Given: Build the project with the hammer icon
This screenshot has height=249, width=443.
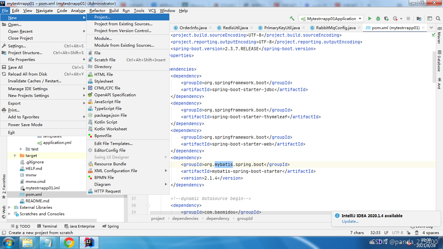Looking at the screenshot, I should tap(292, 18).
